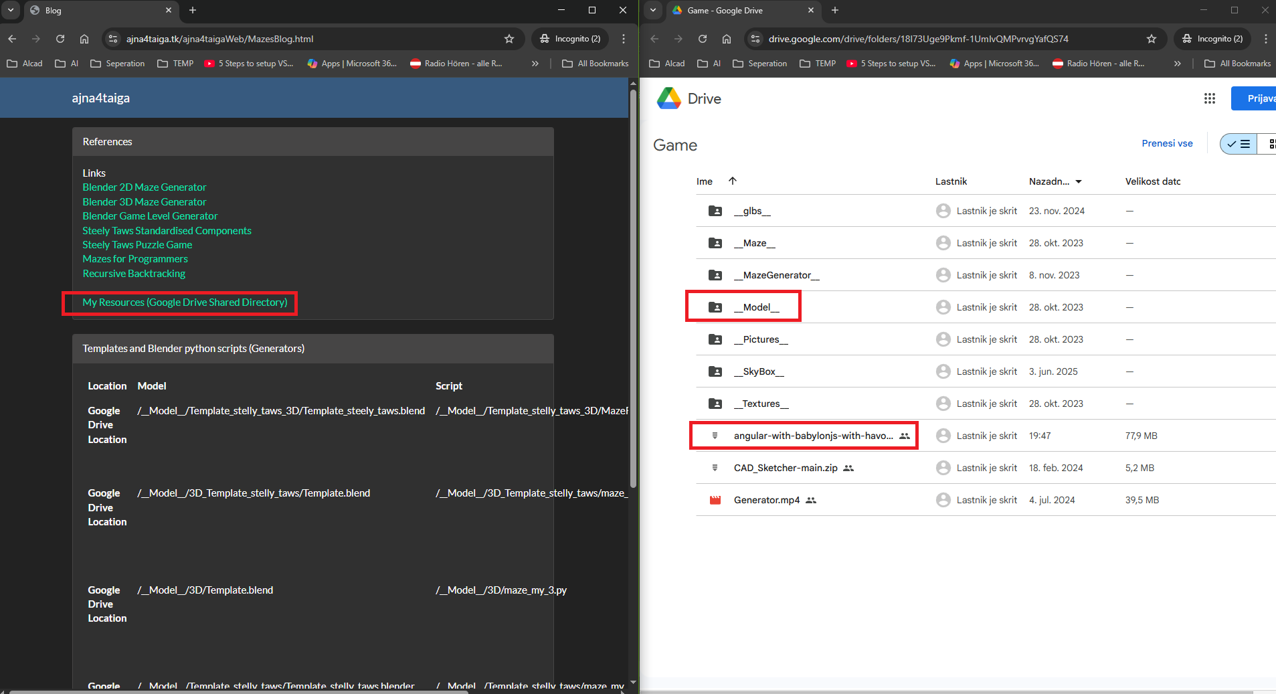Image resolution: width=1276 pixels, height=694 pixels.
Task: Open My Resources Google Drive link
Action: pos(185,302)
